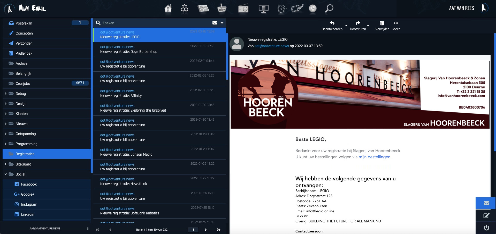The image size is (496, 234).
Task: Open the Linkedin subfolder
Action: [x=47, y=214]
